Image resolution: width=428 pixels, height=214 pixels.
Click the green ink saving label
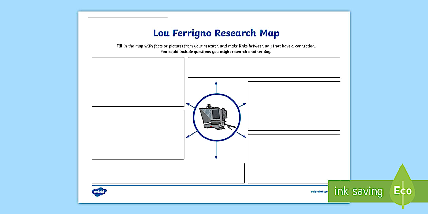point(358,191)
